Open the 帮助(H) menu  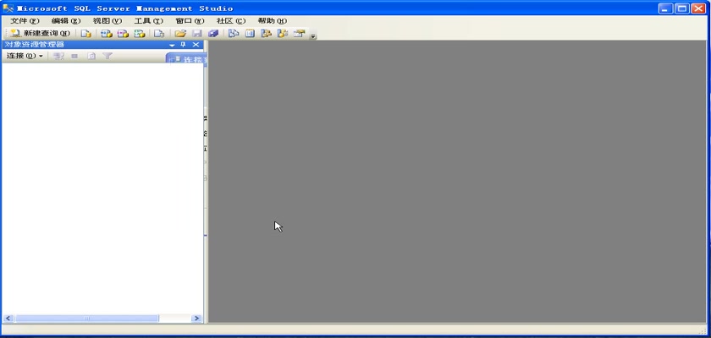tap(273, 21)
